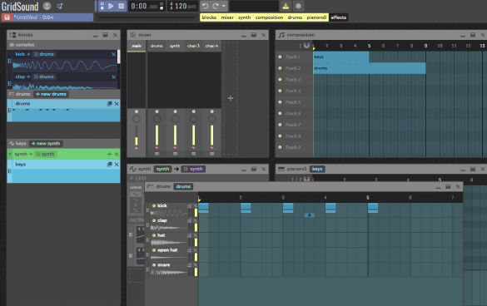Start playback with the play button
The image size is (487, 306).
click(111, 6)
